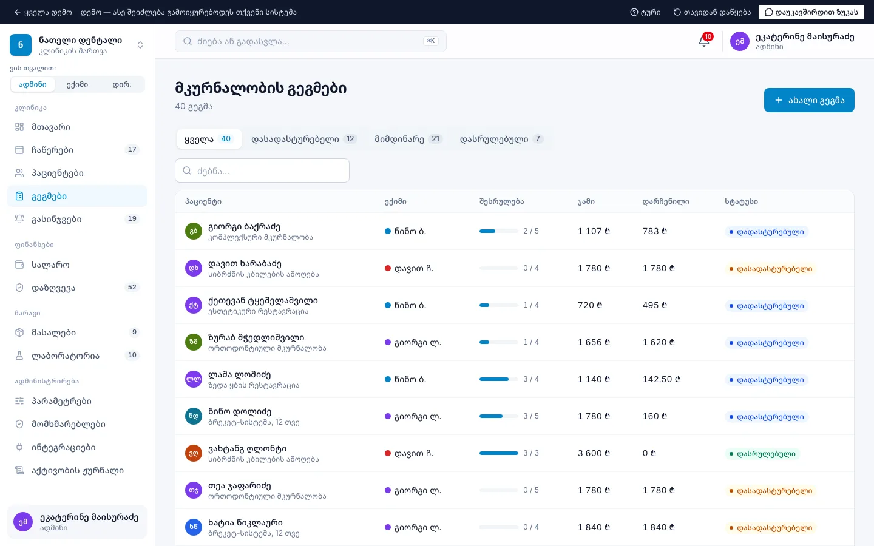874x546 pixels.
Task: Switch role view to ექიმი
Action: click(x=77, y=84)
